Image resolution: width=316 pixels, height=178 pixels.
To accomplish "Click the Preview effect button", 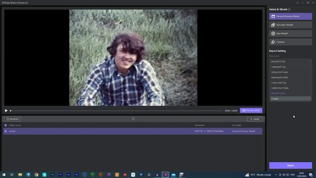I will 251,110.
